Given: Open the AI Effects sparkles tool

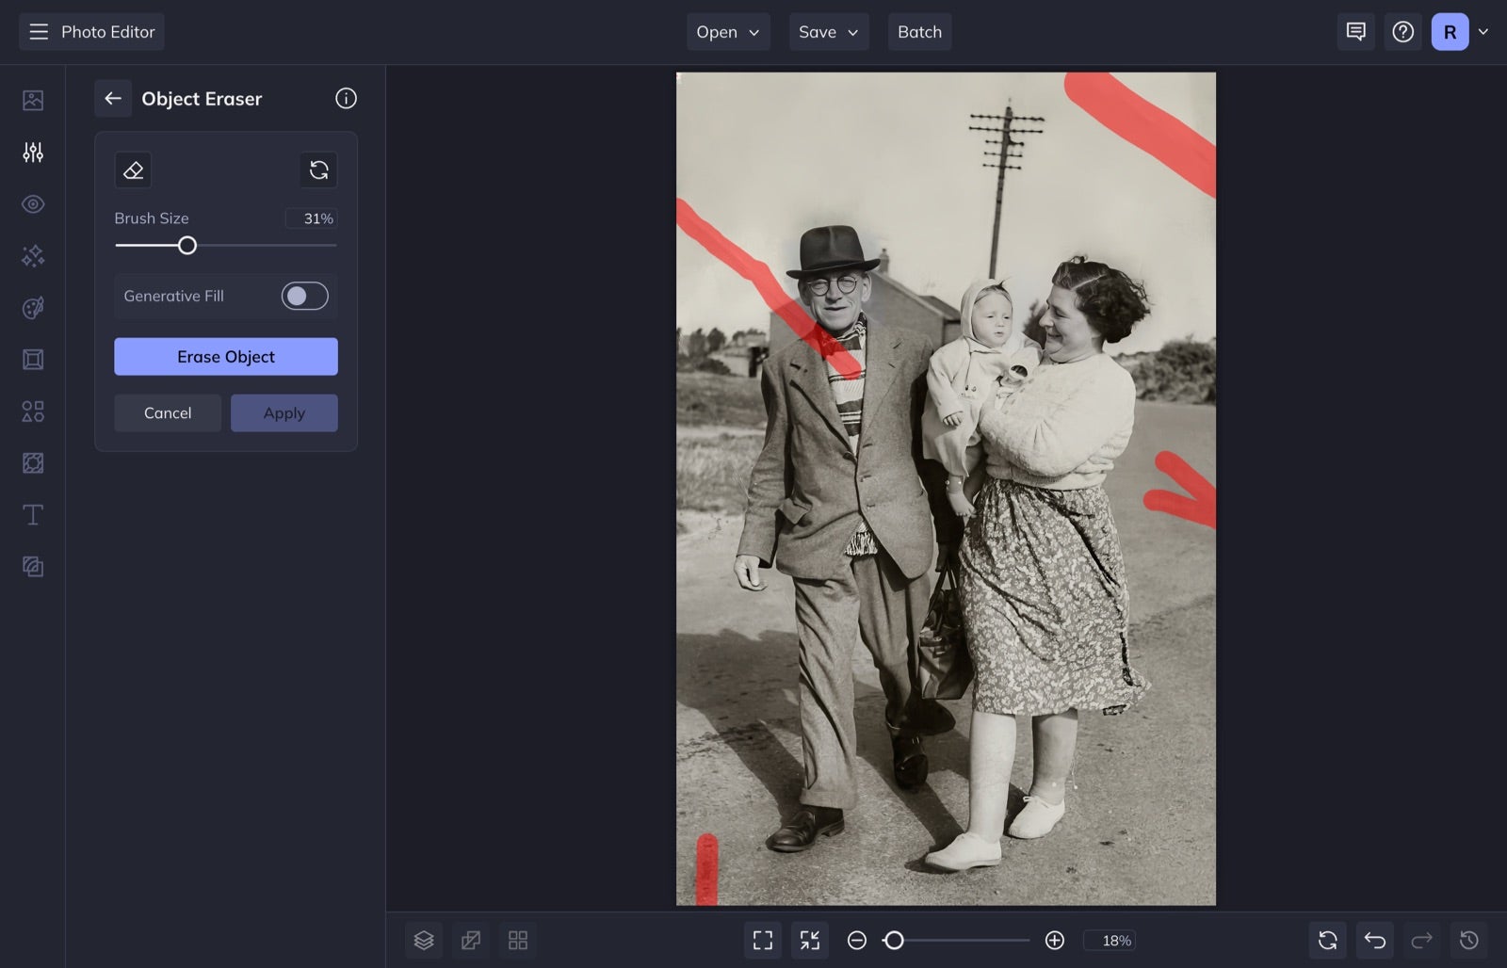Looking at the screenshot, I should [33, 256].
